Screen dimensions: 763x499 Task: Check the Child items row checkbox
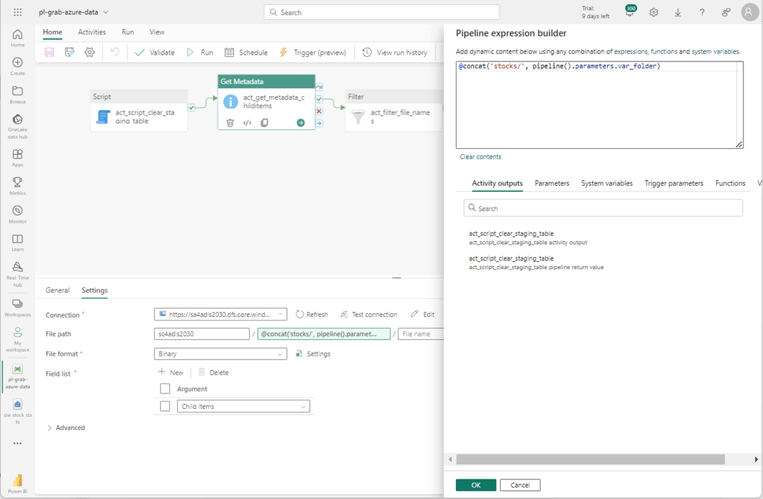coord(165,406)
